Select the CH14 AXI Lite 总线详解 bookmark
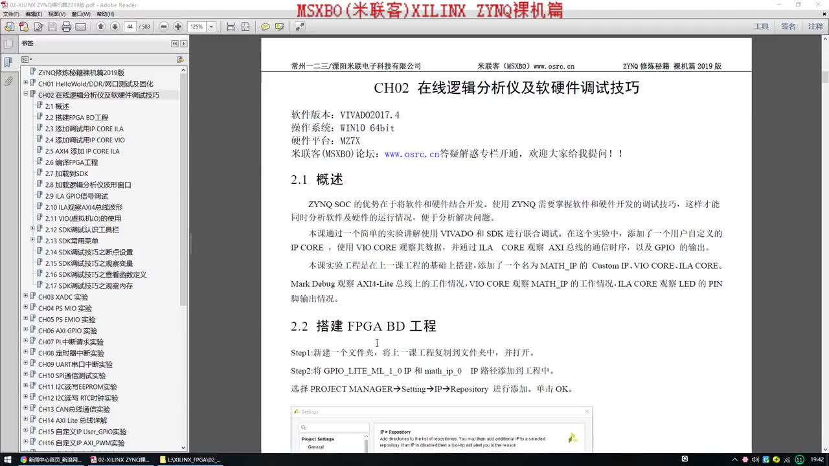This screenshot has width=829, height=466. tap(73, 421)
